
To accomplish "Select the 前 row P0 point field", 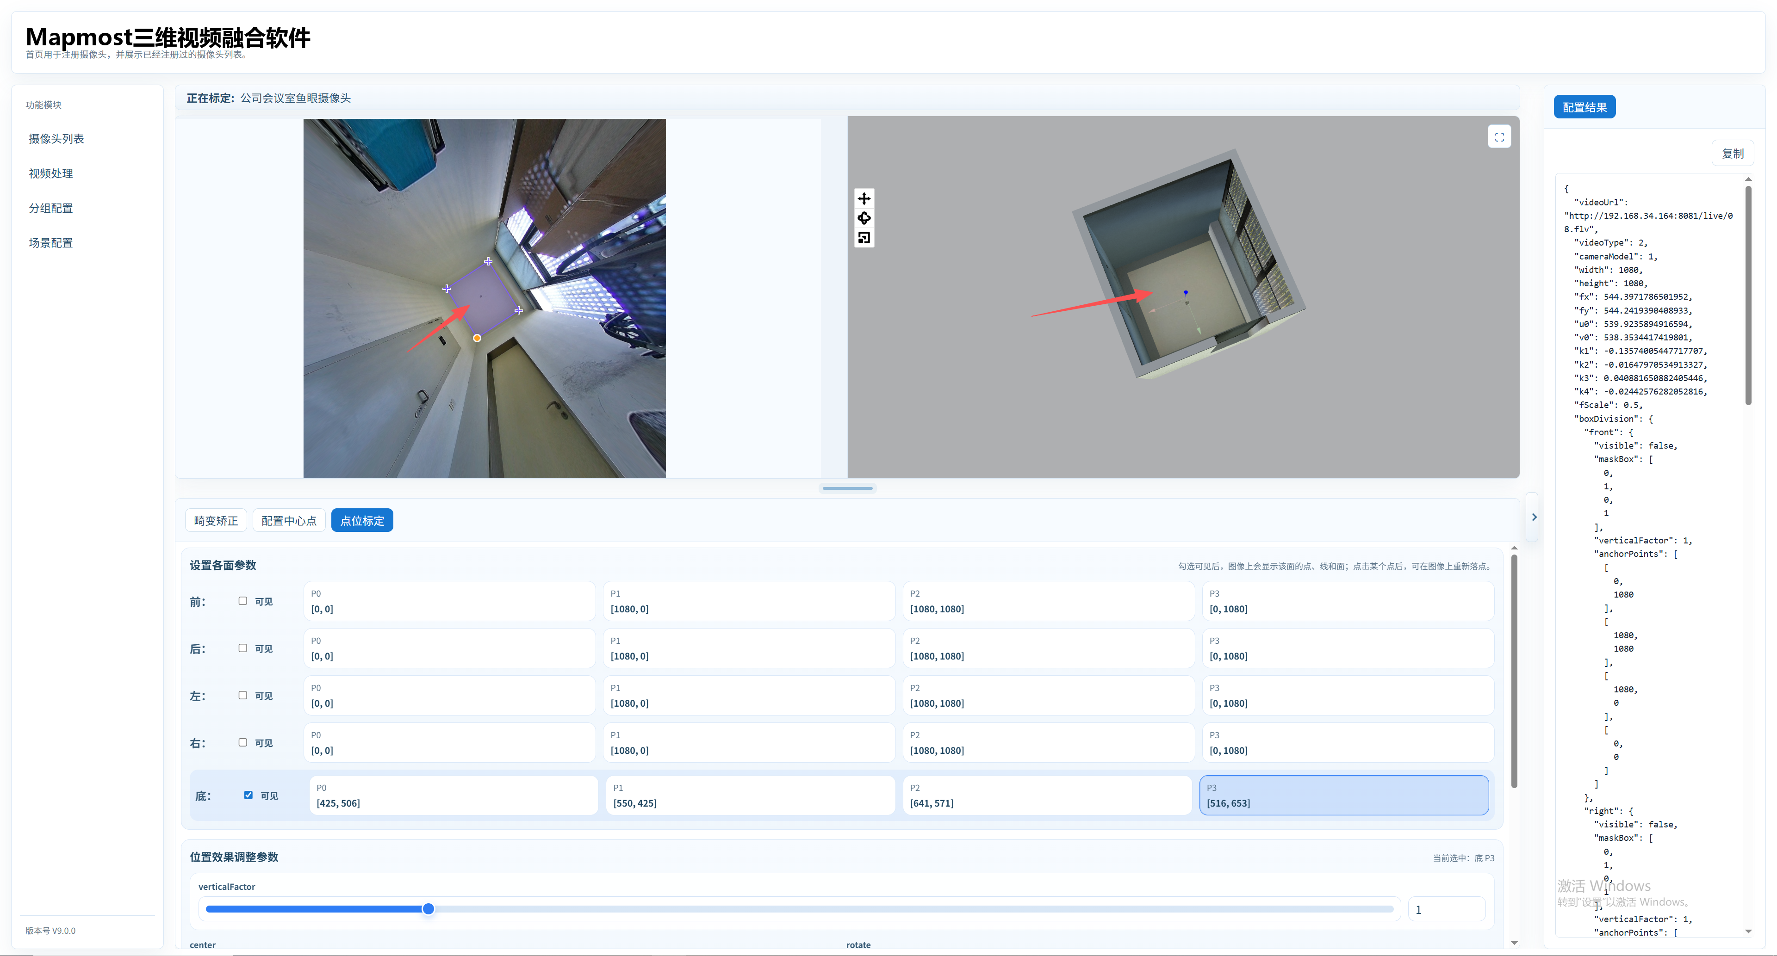I will pyautogui.click(x=449, y=601).
